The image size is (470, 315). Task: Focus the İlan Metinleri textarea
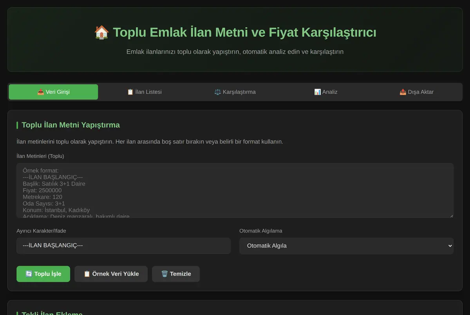point(235,191)
